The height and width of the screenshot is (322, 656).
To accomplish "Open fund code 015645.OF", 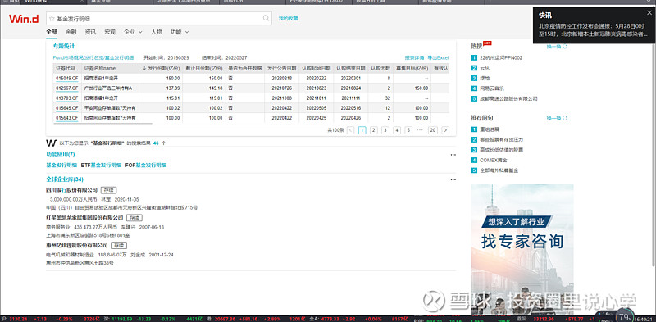I will pyautogui.click(x=67, y=108).
